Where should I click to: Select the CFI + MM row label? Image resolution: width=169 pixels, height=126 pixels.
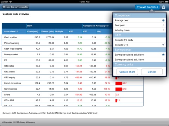pos(9,100)
